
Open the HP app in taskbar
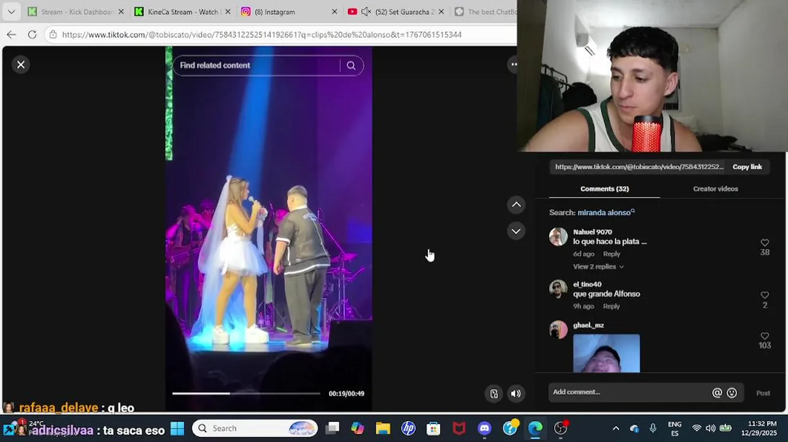point(408,428)
